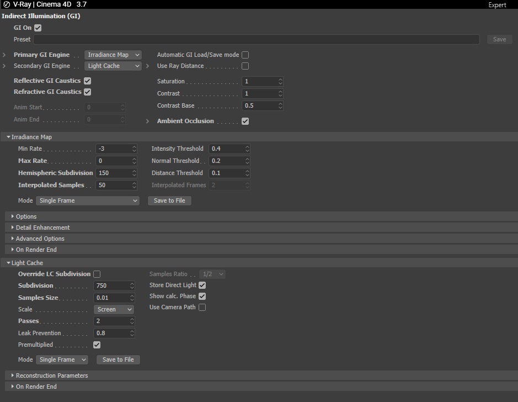
Task: Click the Saturation stepper arrows
Action: pyautogui.click(x=280, y=81)
